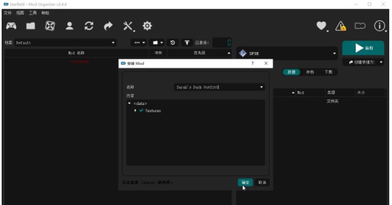The image size is (392, 205).
Task: Collapse the <data> tree node
Action: pos(129,103)
